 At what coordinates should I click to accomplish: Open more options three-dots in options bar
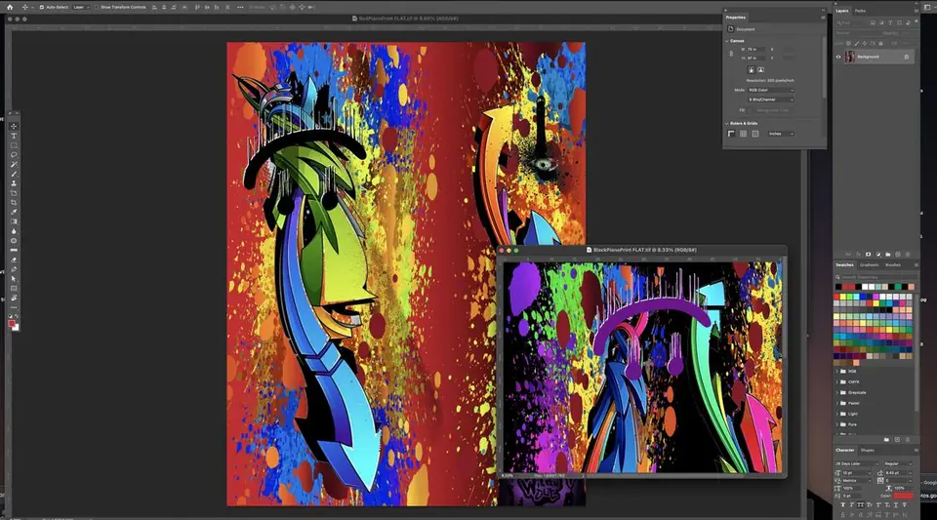(x=240, y=7)
